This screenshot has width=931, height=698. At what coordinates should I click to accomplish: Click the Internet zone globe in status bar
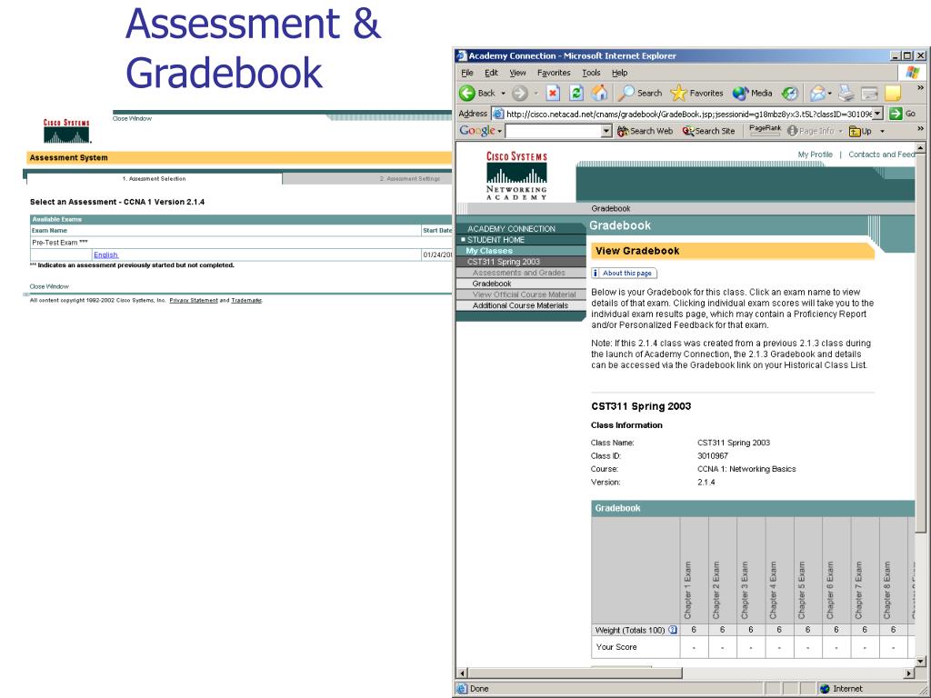click(825, 689)
